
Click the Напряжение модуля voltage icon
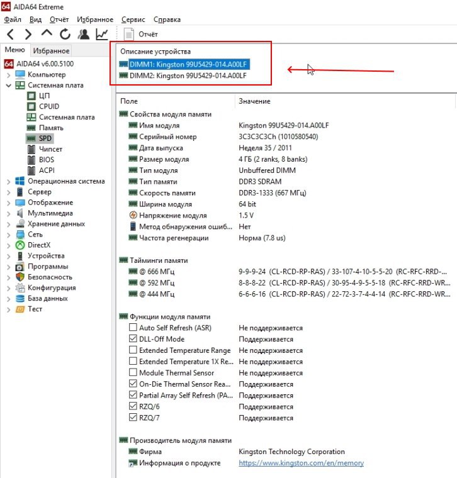[133, 215]
